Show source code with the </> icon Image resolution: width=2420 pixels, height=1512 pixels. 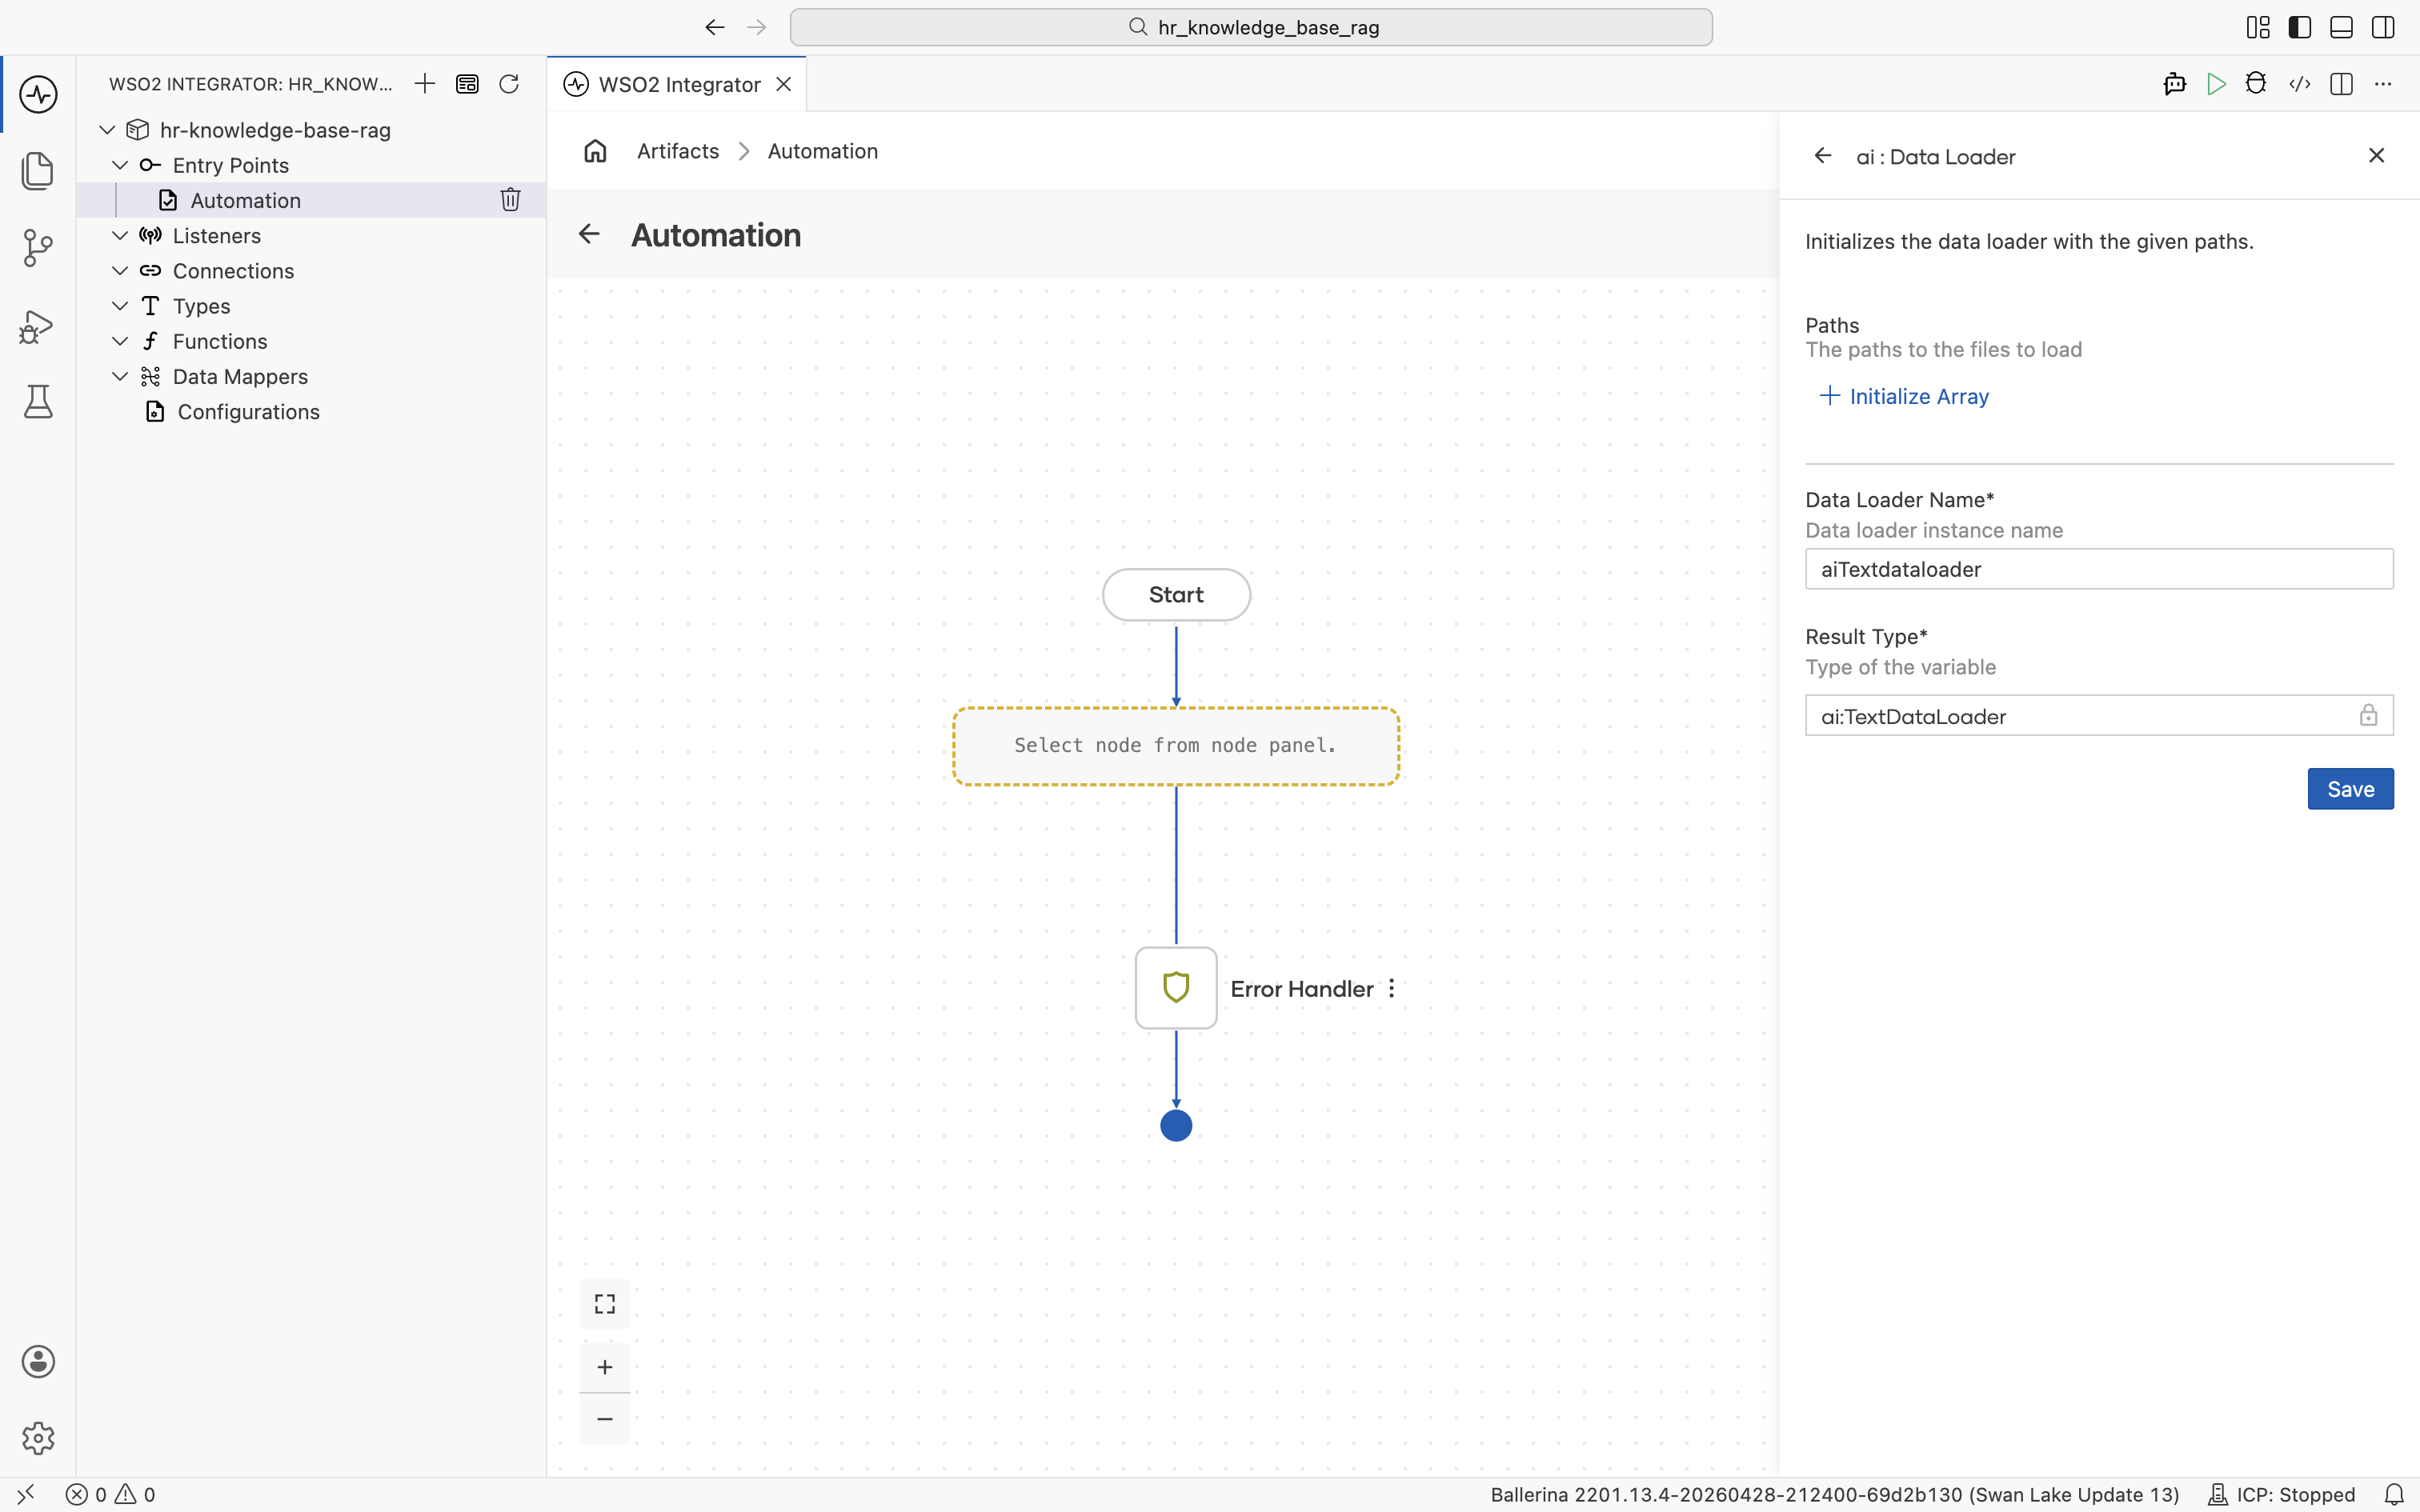2299,84
